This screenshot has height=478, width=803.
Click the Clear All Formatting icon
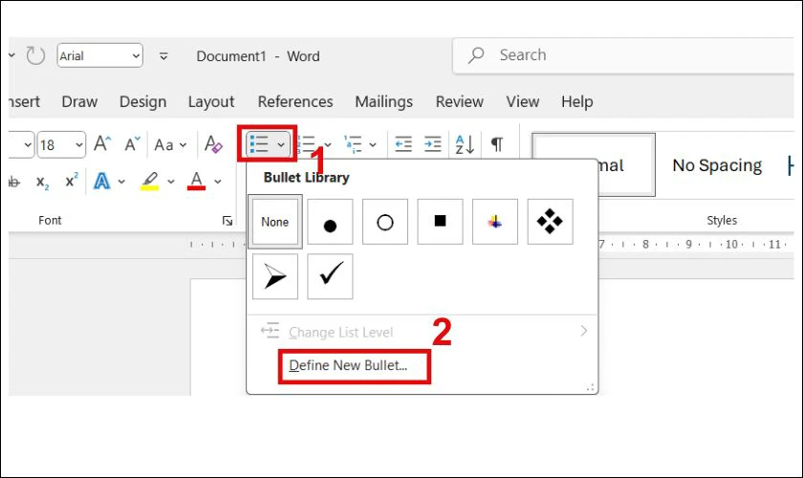pos(213,144)
